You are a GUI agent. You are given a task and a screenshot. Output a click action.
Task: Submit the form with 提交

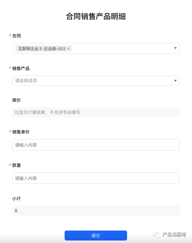(96, 236)
